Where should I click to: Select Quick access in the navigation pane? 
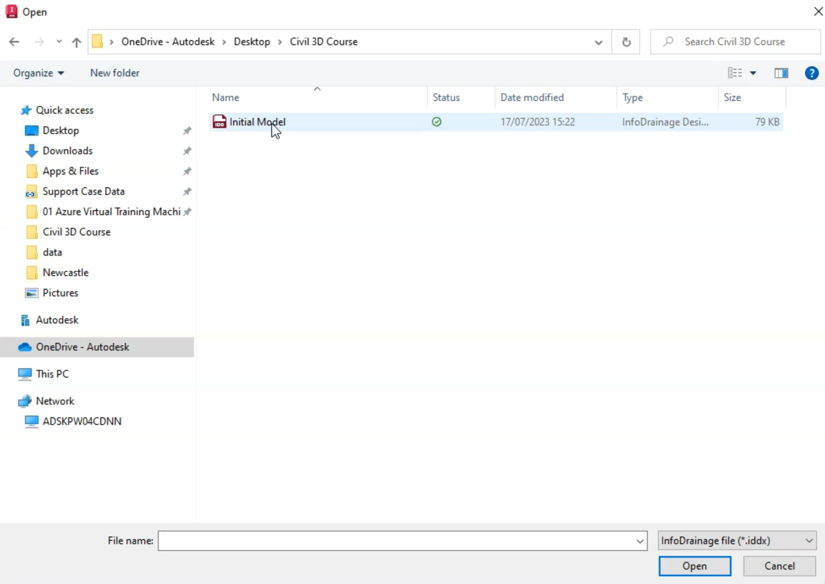(64, 110)
